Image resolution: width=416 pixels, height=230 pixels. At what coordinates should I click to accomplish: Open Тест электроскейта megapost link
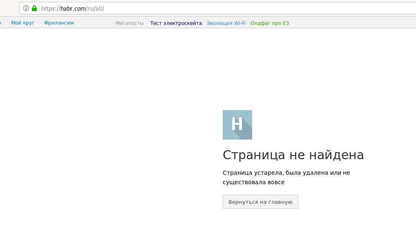click(176, 23)
